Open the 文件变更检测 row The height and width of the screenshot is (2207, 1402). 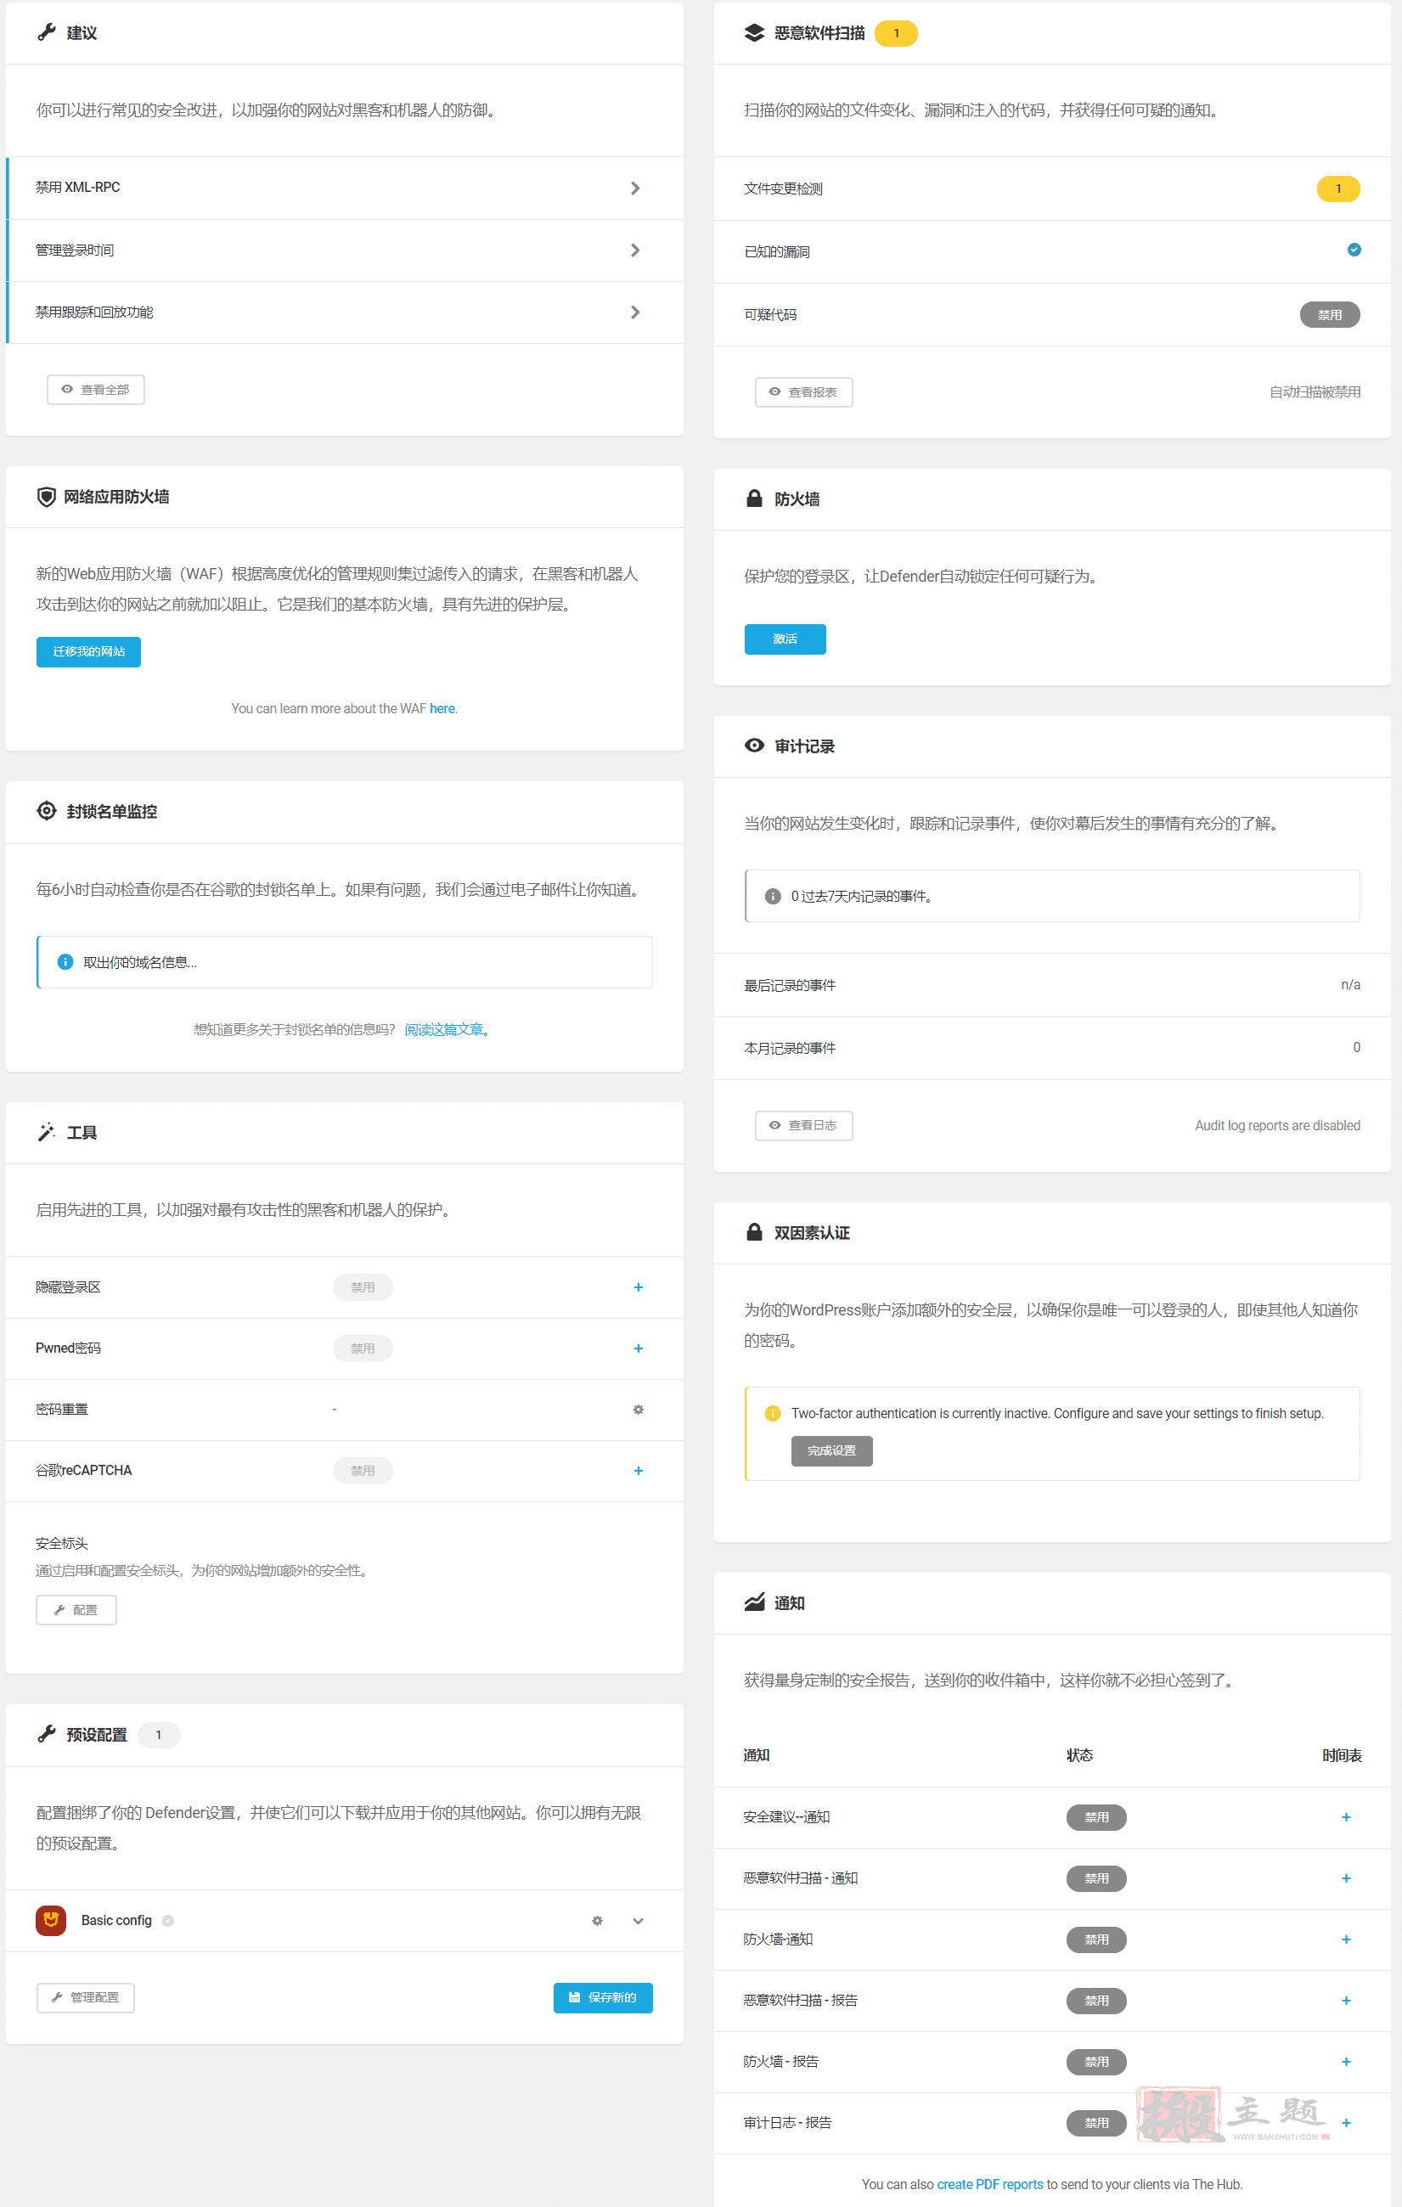coord(784,189)
